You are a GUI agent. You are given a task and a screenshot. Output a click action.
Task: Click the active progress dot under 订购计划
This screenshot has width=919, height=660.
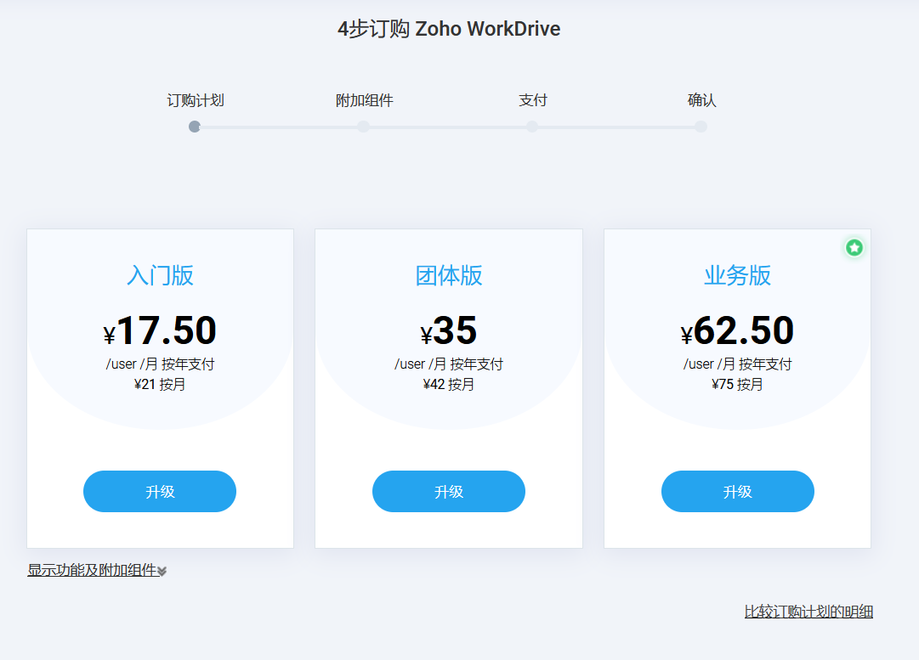point(195,127)
